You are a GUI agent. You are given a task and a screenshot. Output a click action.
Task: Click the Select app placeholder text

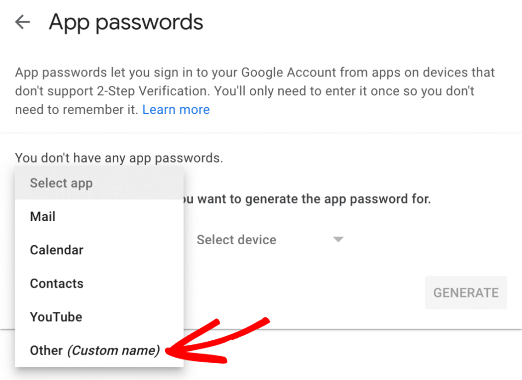pos(61,183)
